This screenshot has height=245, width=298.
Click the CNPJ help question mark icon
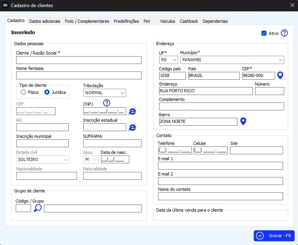107,103
